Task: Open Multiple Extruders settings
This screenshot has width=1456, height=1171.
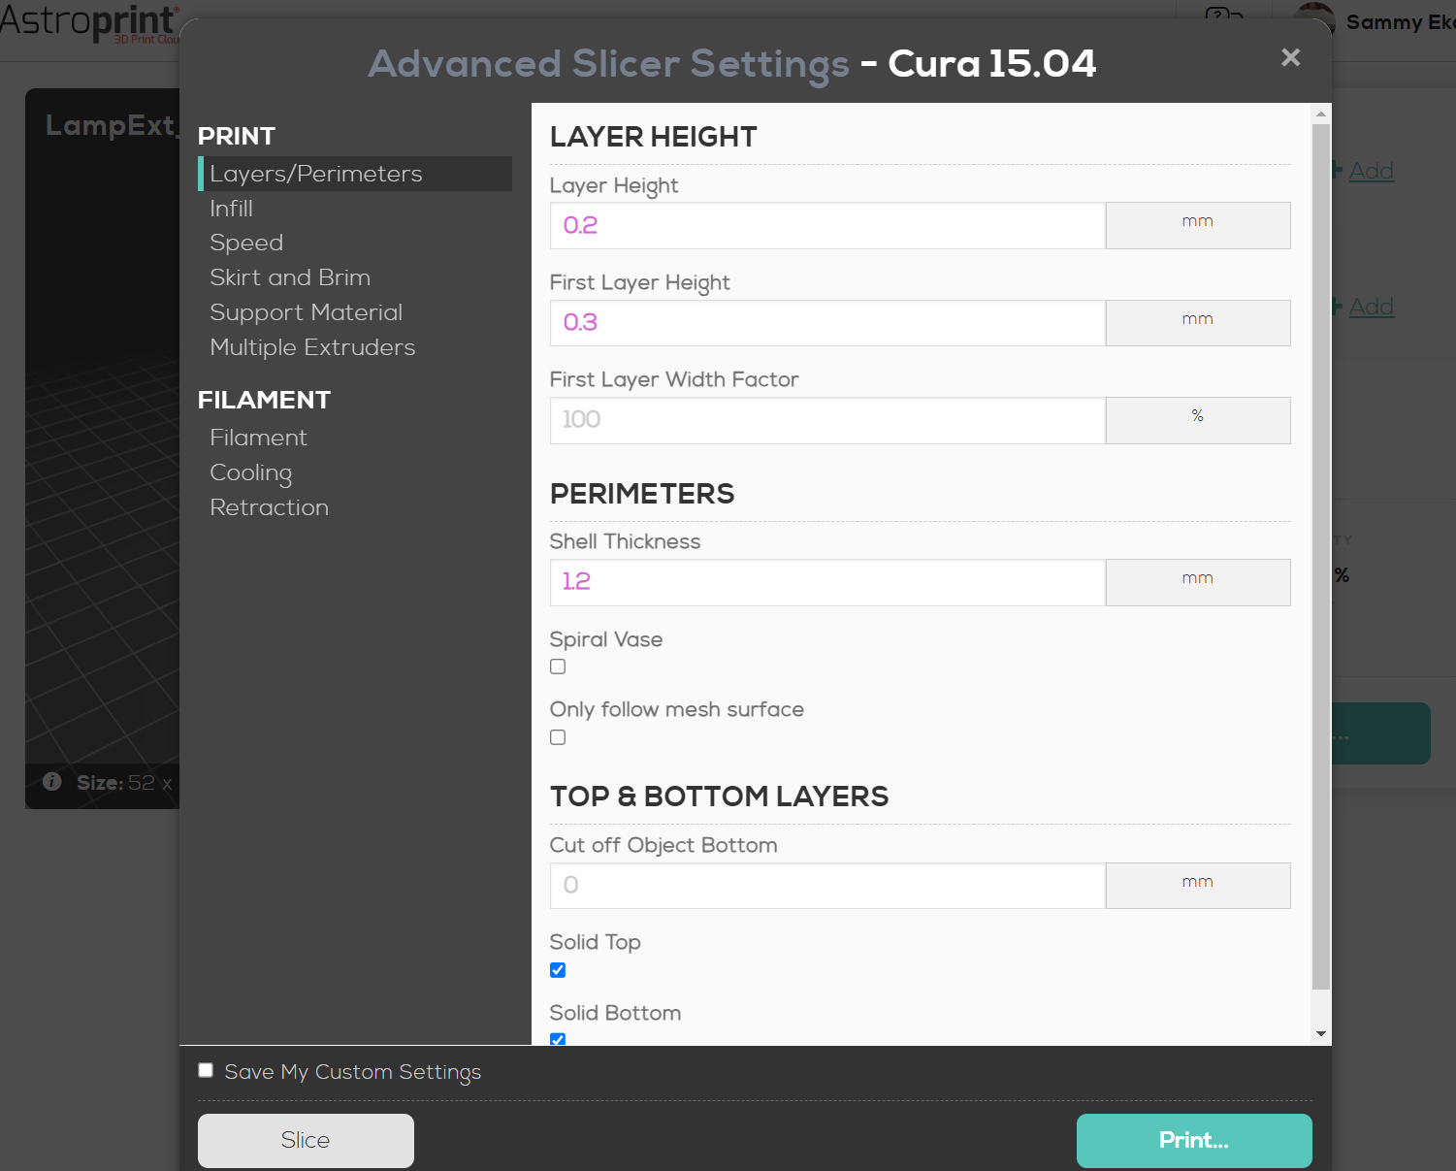Action: point(312,347)
